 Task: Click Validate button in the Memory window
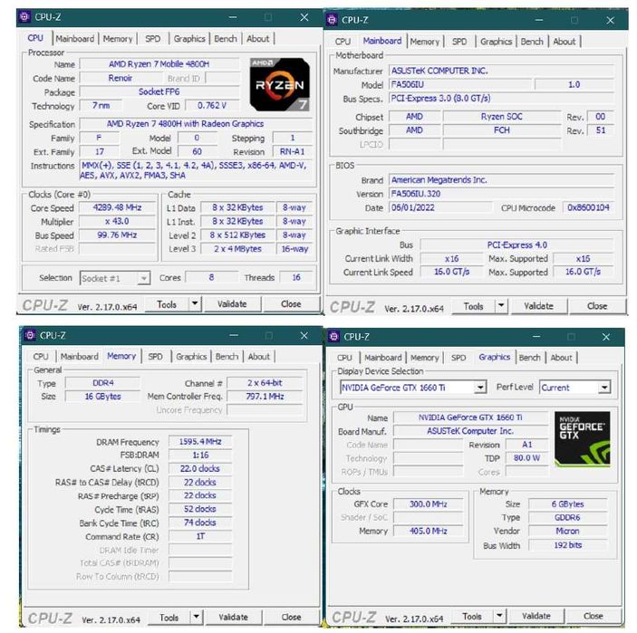tap(233, 618)
